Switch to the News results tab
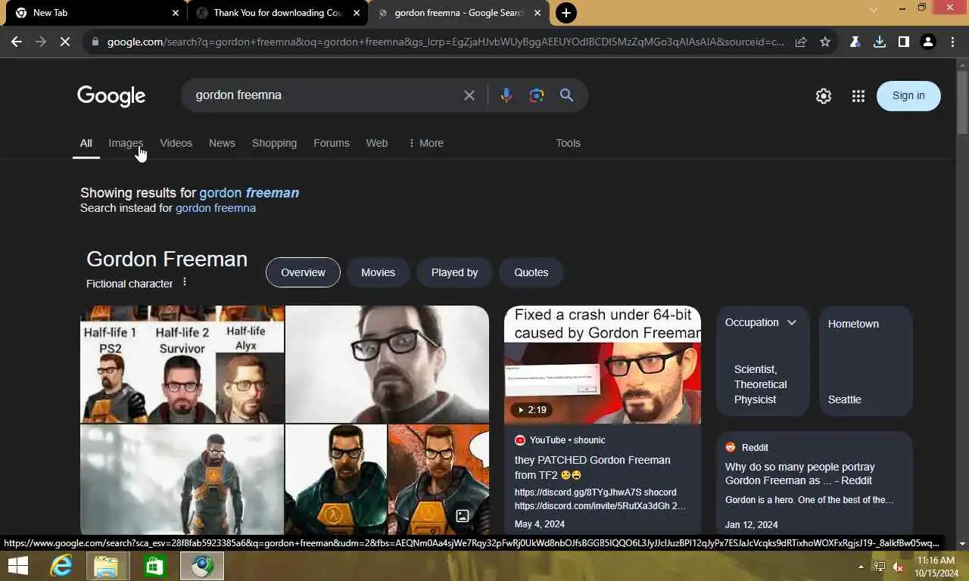The width and height of the screenshot is (969, 581). (x=222, y=143)
